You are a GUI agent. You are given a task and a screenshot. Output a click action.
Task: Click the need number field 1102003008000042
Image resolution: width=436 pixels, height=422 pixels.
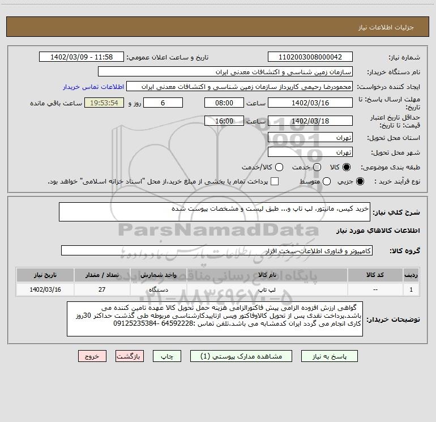click(310, 57)
